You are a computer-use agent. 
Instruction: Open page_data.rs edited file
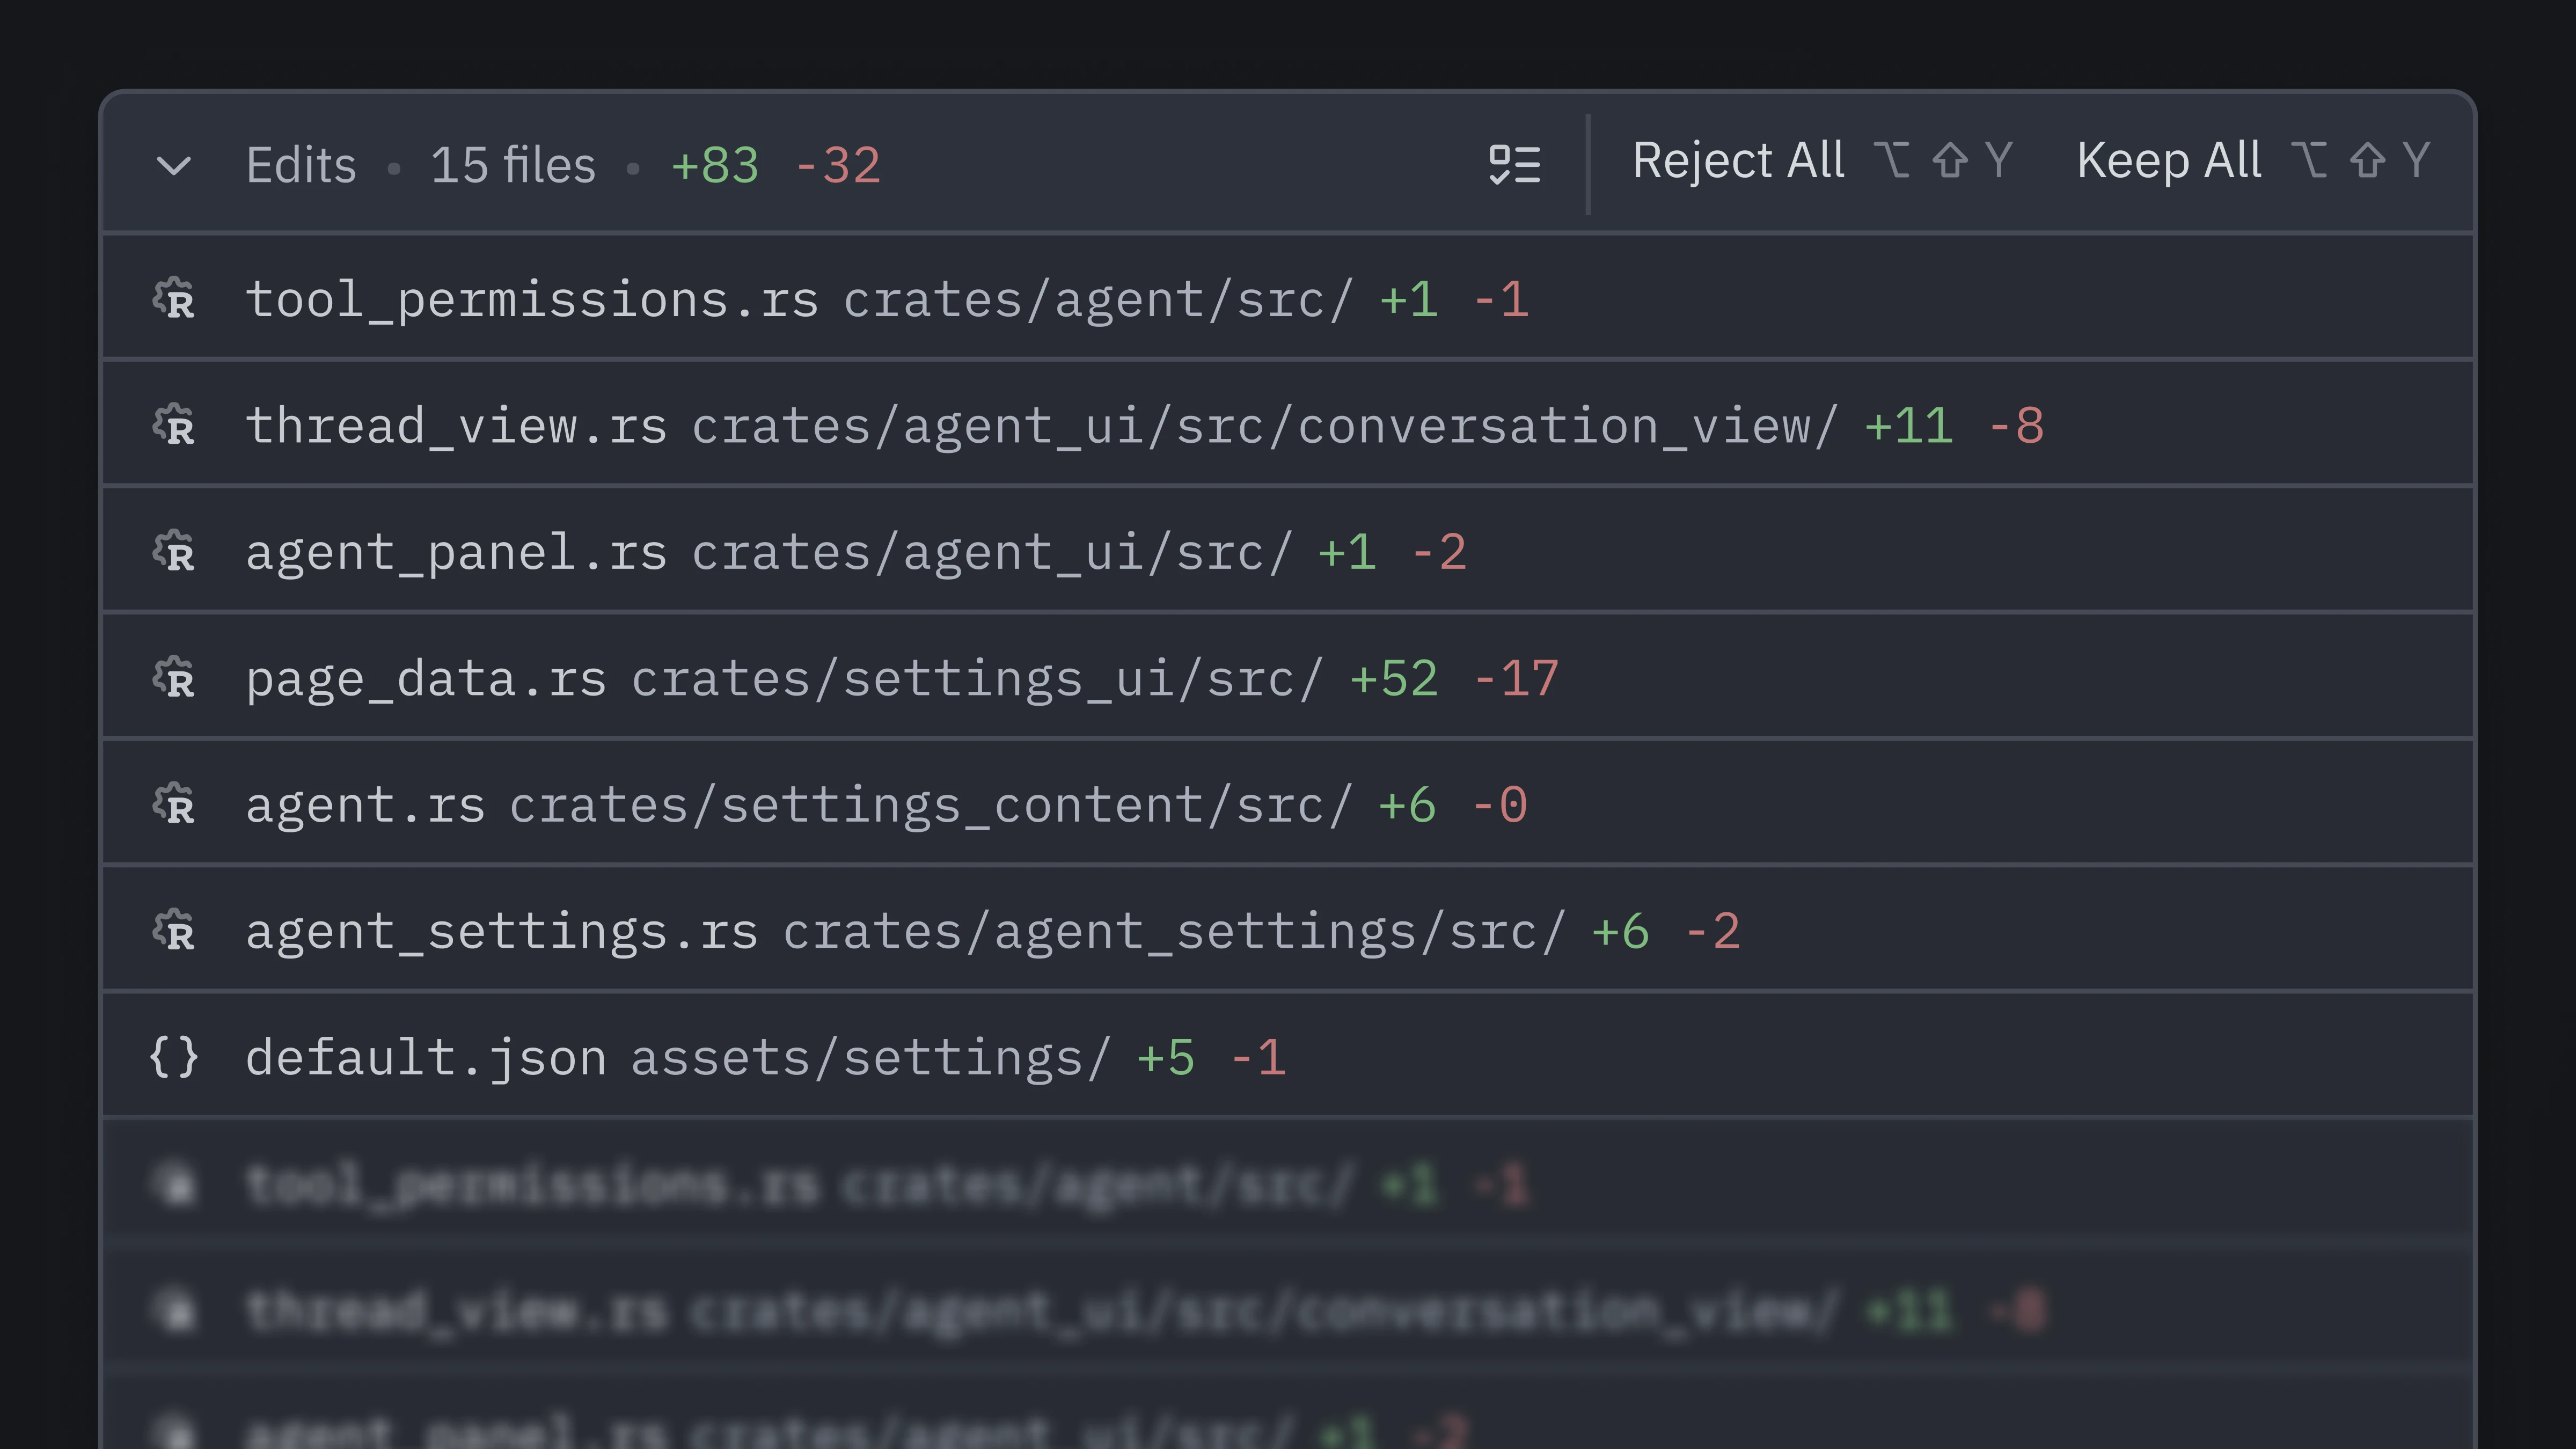[426, 679]
